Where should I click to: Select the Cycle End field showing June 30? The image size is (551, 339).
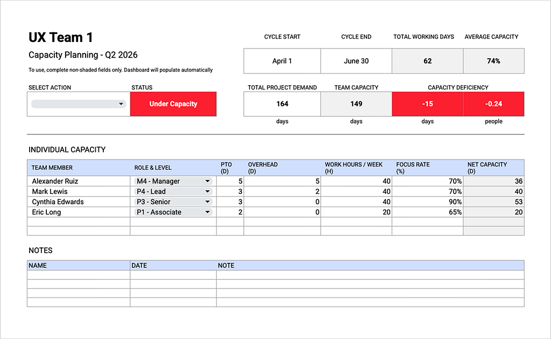[356, 61]
